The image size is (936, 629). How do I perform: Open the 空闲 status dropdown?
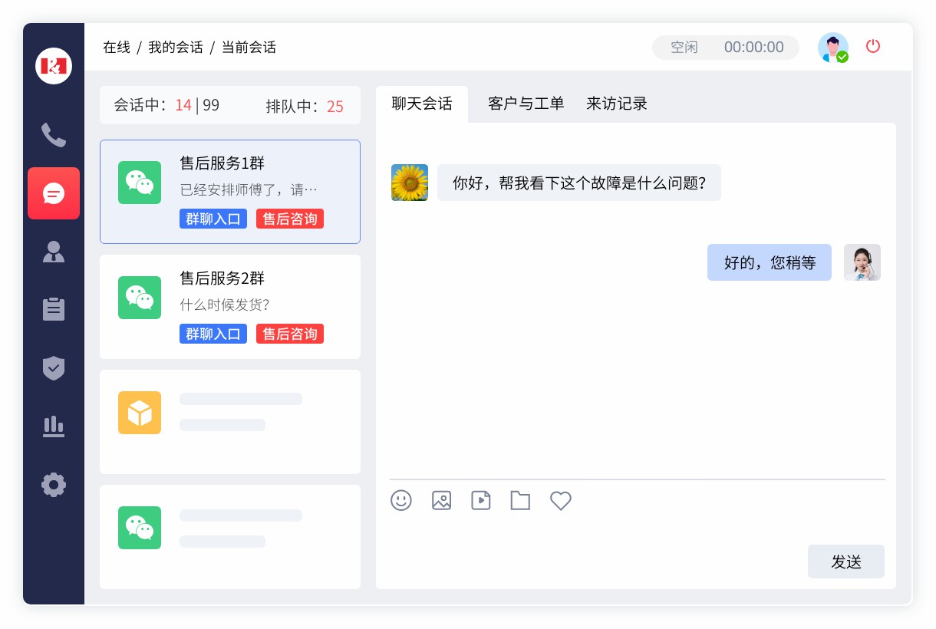pos(684,47)
